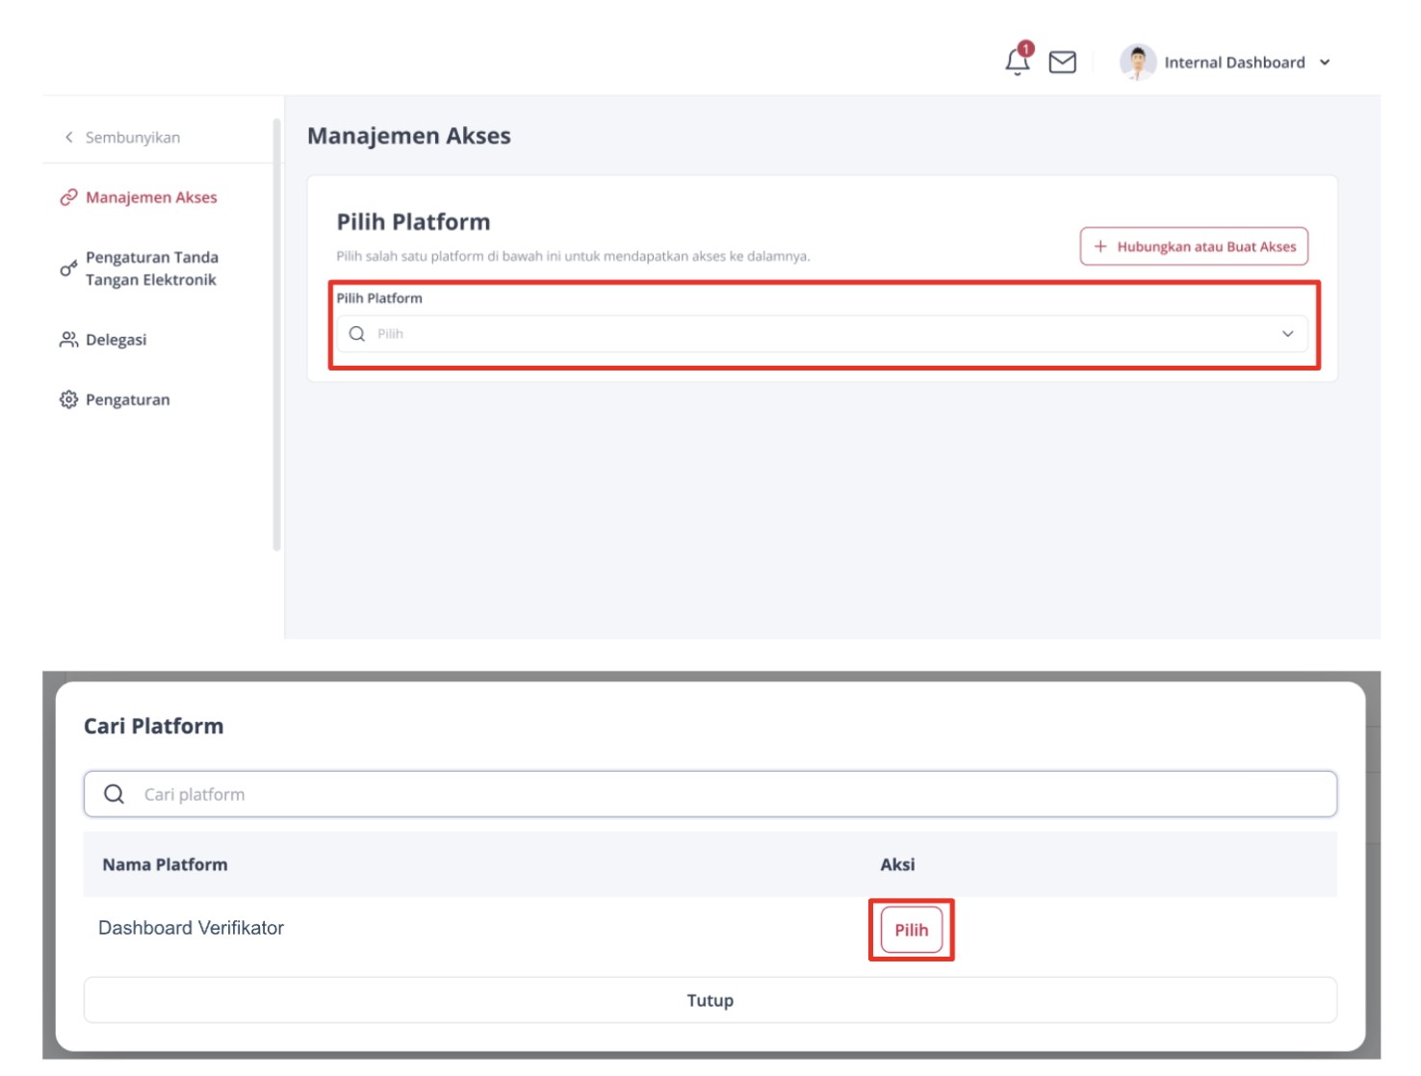This screenshot has width=1421, height=1076.
Task: Open Pengaturan Tanda Tangan Elektronik menu
Action: pos(152,269)
